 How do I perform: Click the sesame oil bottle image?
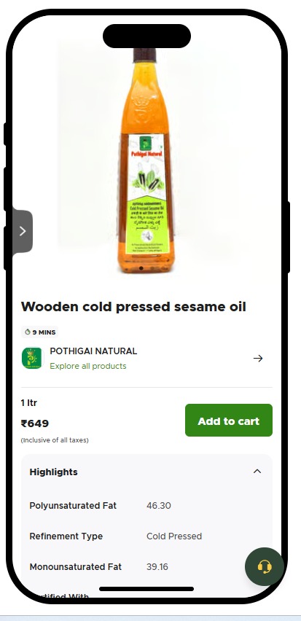click(x=145, y=160)
